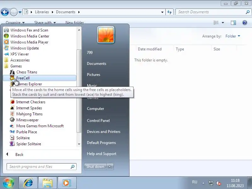This screenshot has width=252, height=189.
Task: Expand the arrow after Documents in address bar
Action: [x=79, y=12]
